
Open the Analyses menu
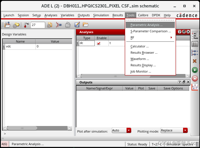click(x=51, y=15)
